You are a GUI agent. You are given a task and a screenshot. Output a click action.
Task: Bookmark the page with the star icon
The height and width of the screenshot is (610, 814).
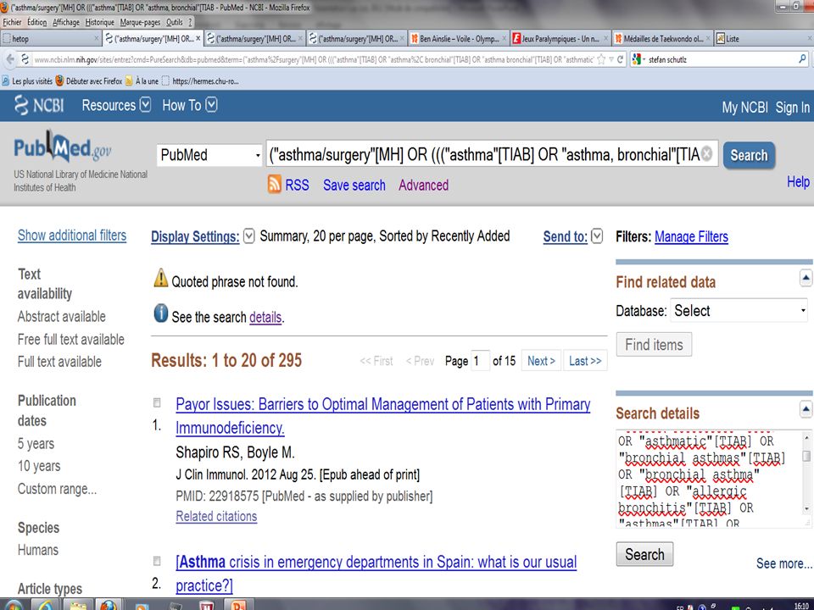[601, 59]
